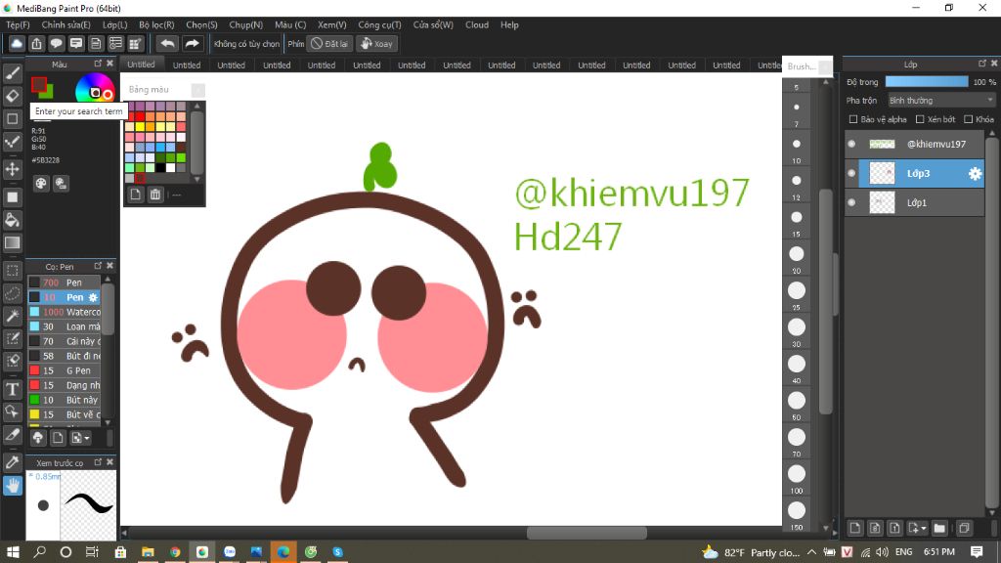Adjust the Độ trong opacity slider
Screen dimensions: 1001x563
tap(927, 82)
